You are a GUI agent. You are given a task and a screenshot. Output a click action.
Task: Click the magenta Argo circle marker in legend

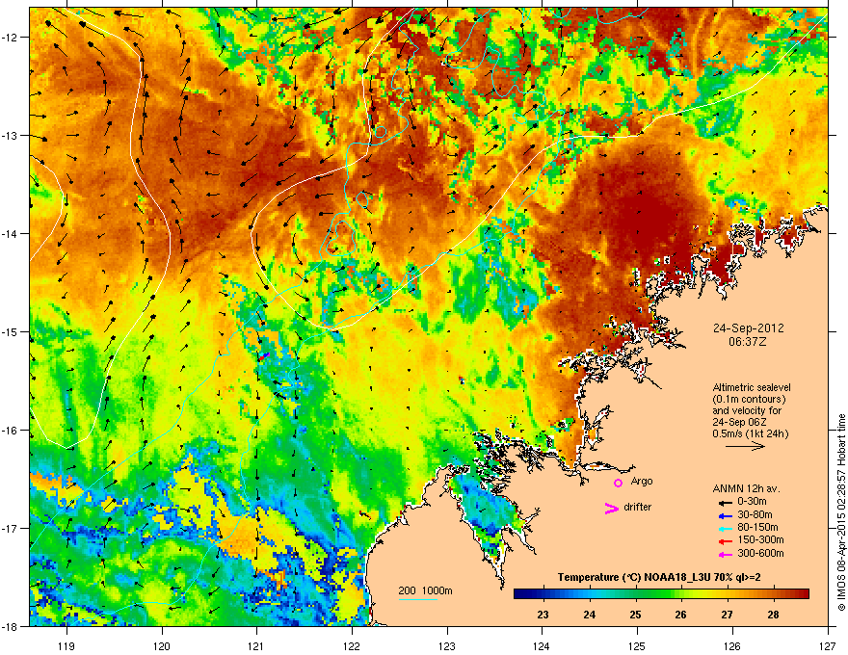(618, 483)
